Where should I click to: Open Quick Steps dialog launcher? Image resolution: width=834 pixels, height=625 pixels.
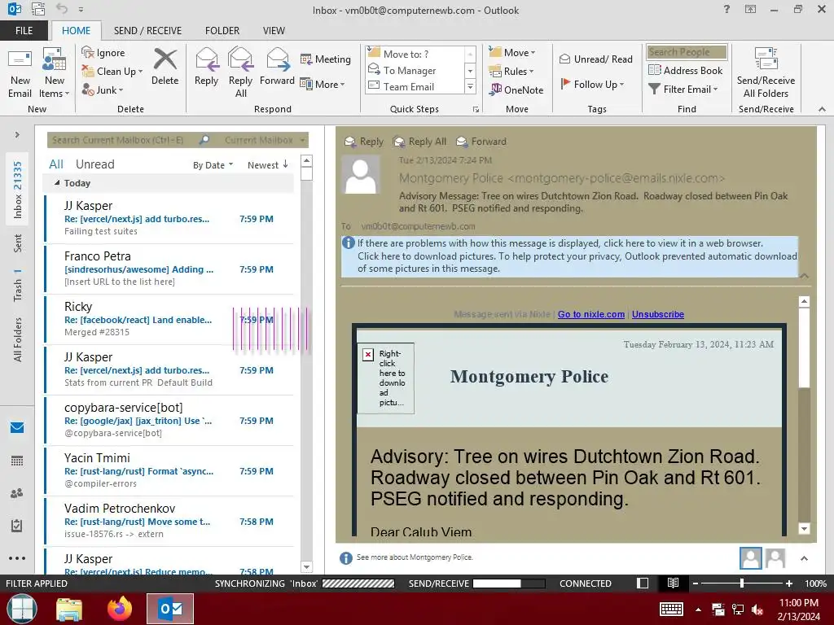[476, 110]
